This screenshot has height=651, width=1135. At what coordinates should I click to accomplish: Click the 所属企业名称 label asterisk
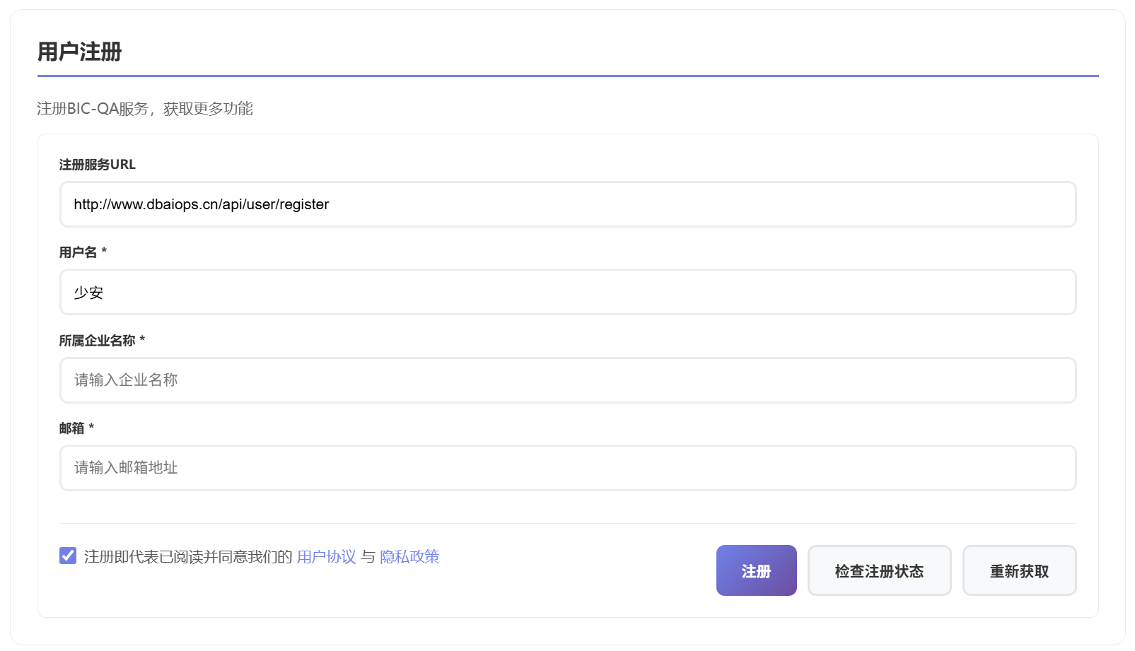pyautogui.click(x=143, y=340)
